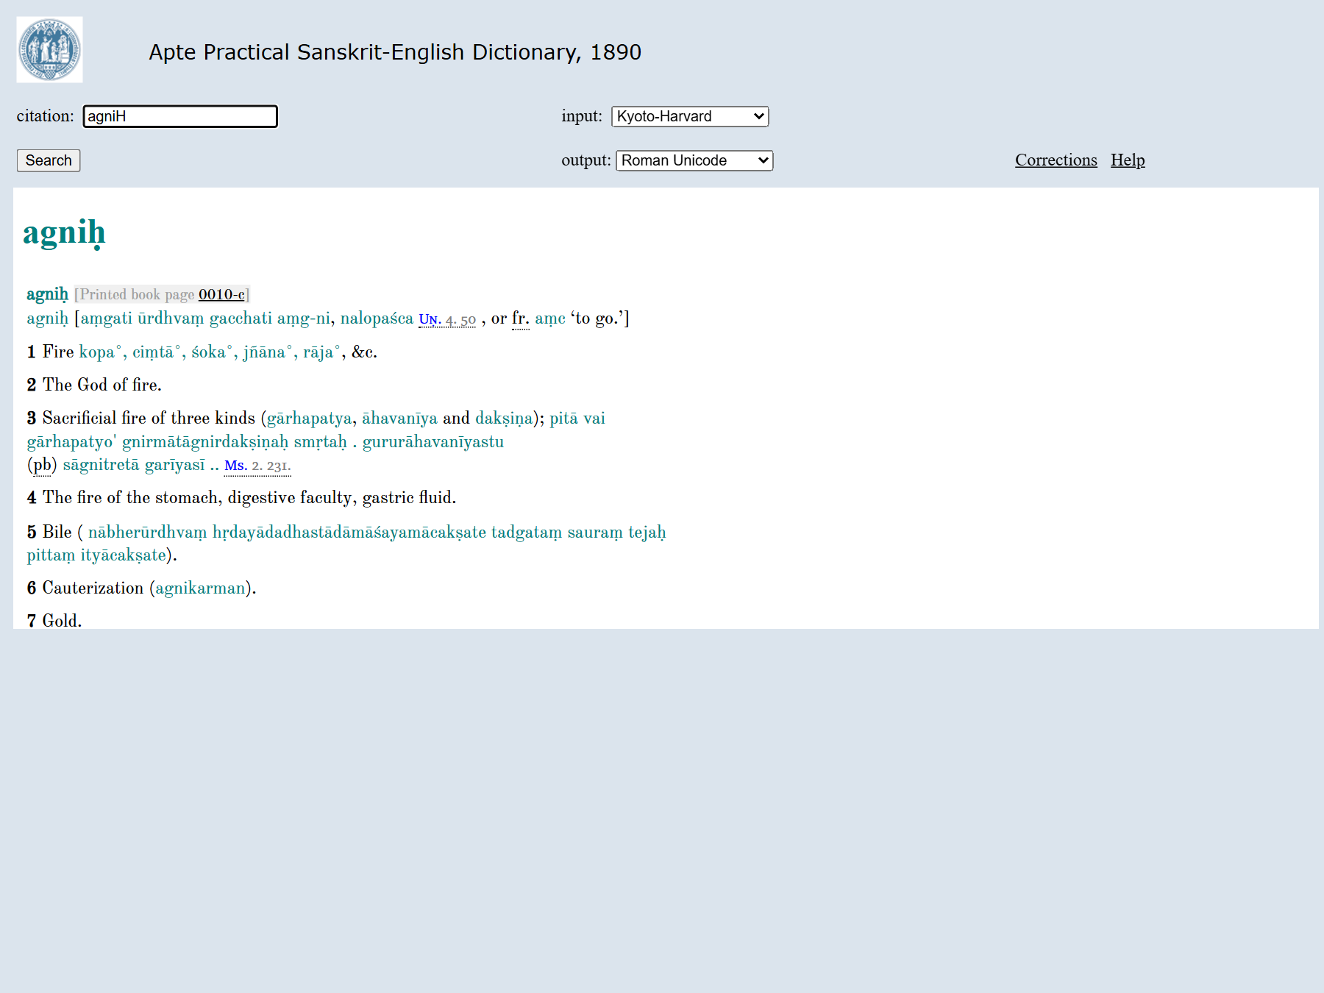Viewport: 1324px width, 993px height.
Task: Click the Ms. 2. 231 reference link
Action: [257, 466]
